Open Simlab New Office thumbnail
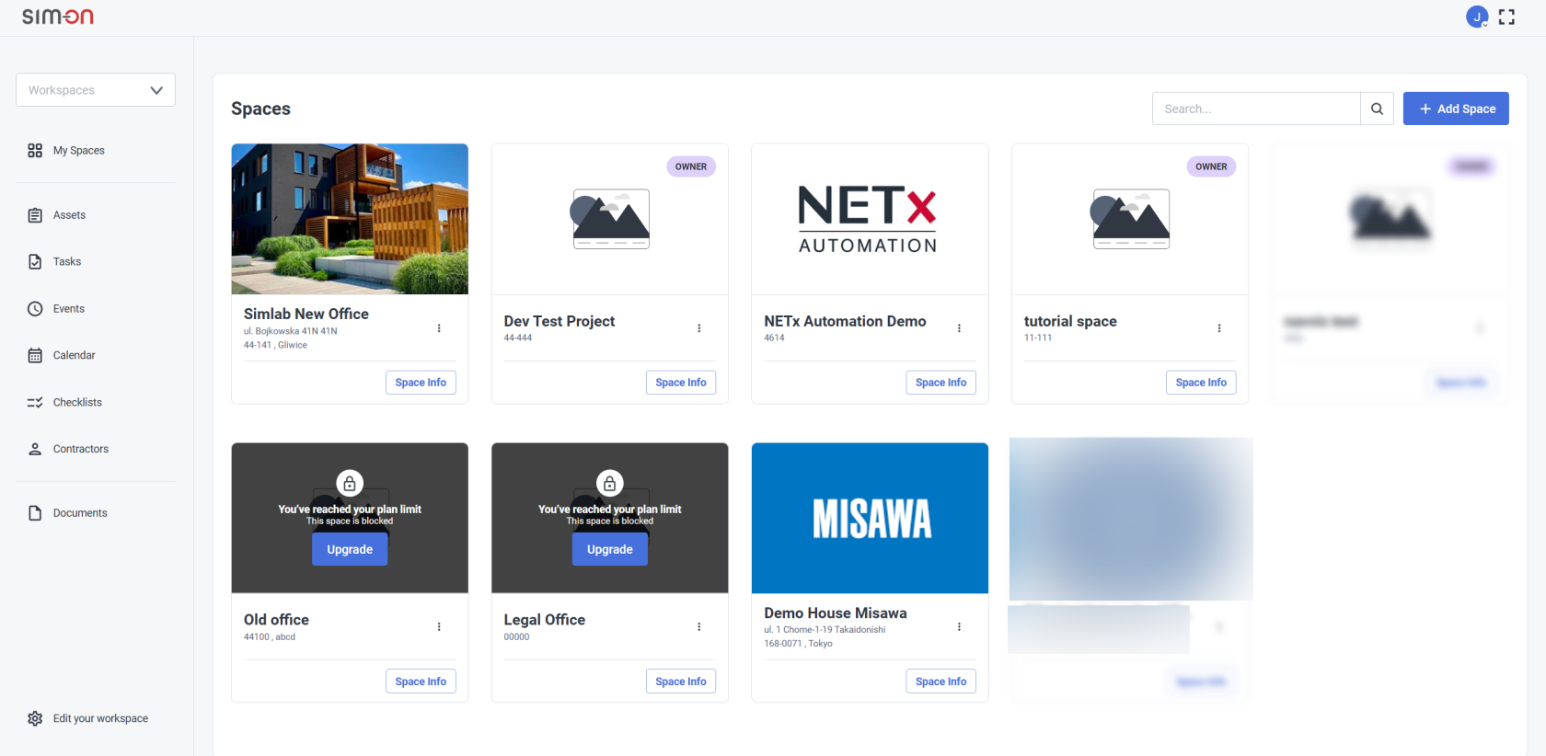Screen dimensions: 1546x756 [350, 219]
